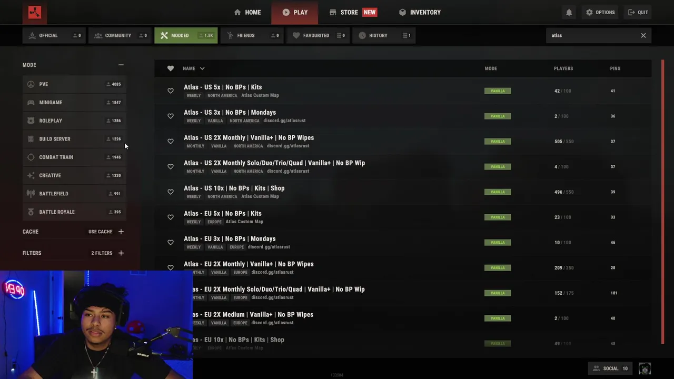
Task: Filter by Battle Royale mode
Action: 74,212
